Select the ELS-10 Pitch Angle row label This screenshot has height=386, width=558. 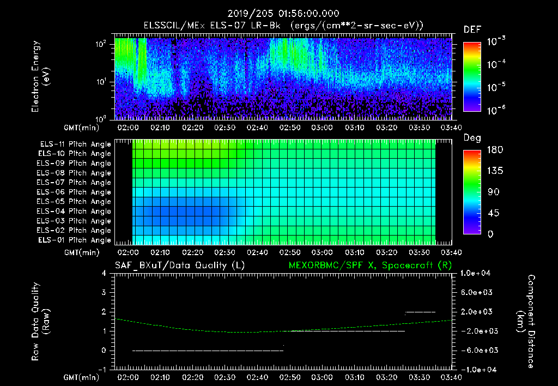coord(75,154)
